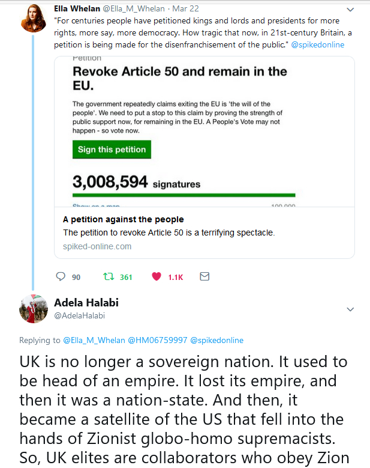Screen dimensions: 370x468
Task: Click the green signature progress bar
Action: [184, 195]
